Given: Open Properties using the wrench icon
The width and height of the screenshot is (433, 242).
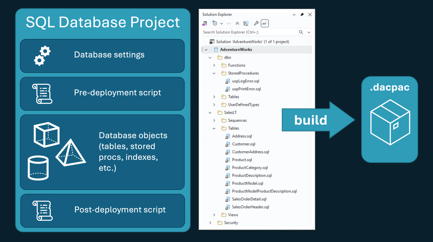Looking at the screenshot, I should [x=256, y=23].
